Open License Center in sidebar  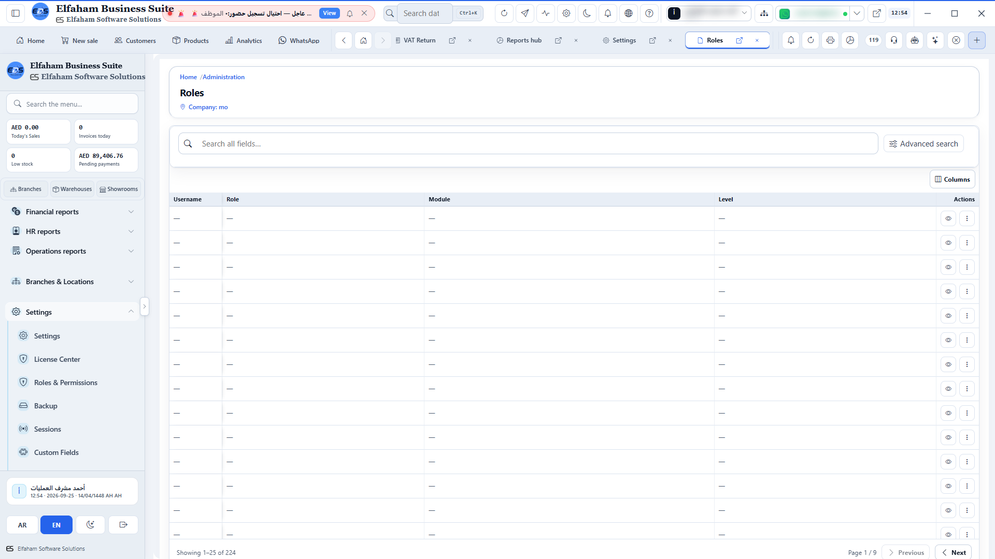(57, 359)
